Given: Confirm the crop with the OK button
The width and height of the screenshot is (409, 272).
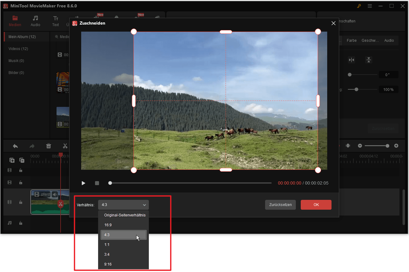Looking at the screenshot, I should (x=316, y=205).
